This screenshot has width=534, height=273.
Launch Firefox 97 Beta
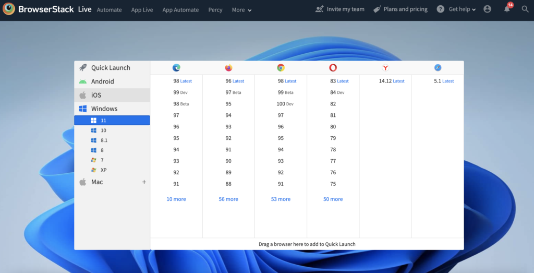coord(233,92)
